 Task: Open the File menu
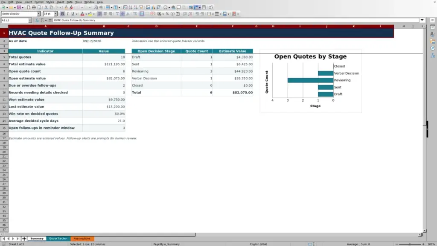pos(3,2)
